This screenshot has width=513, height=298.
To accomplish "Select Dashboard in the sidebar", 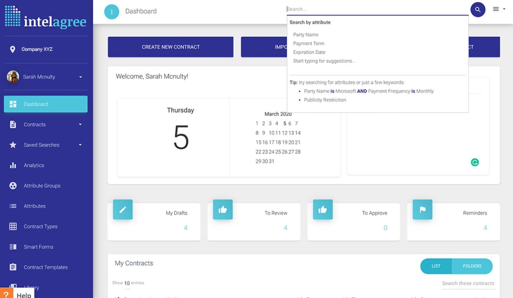I will click(36, 104).
